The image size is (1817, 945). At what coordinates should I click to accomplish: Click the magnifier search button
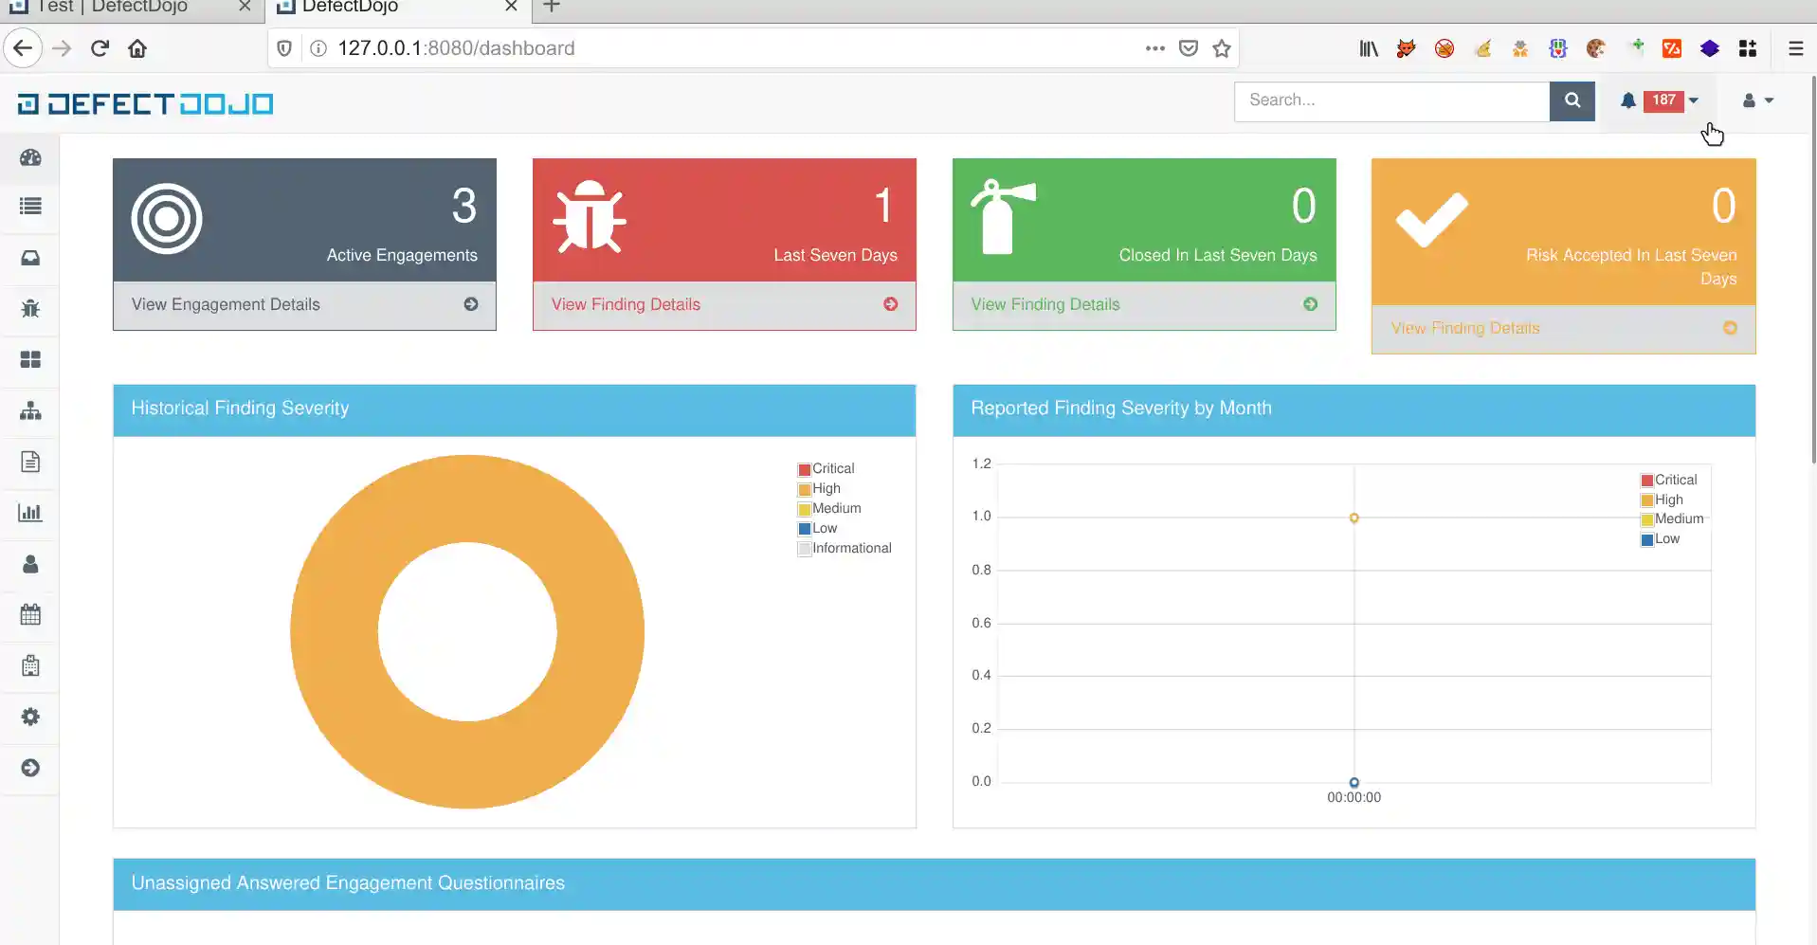pyautogui.click(x=1572, y=100)
